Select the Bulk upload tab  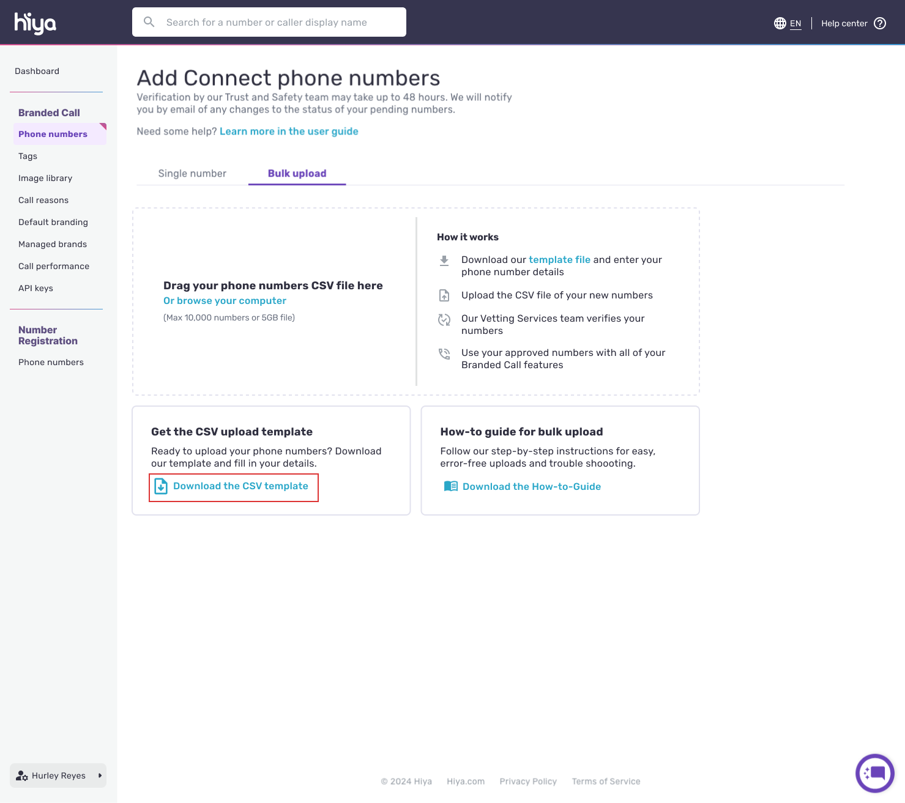297,174
